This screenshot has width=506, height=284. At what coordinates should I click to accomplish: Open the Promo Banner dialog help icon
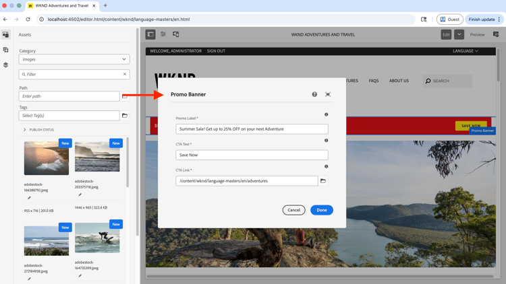point(314,94)
